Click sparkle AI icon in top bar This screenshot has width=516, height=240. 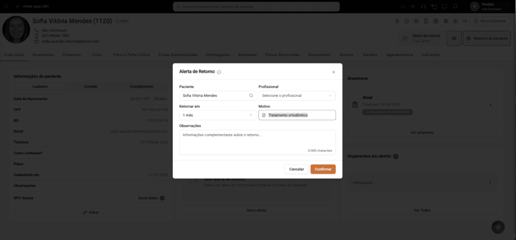tap(413, 6)
